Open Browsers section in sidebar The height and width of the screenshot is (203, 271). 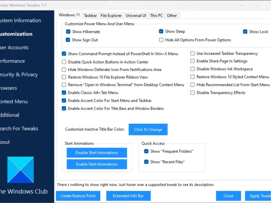click(x=8, y=88)
